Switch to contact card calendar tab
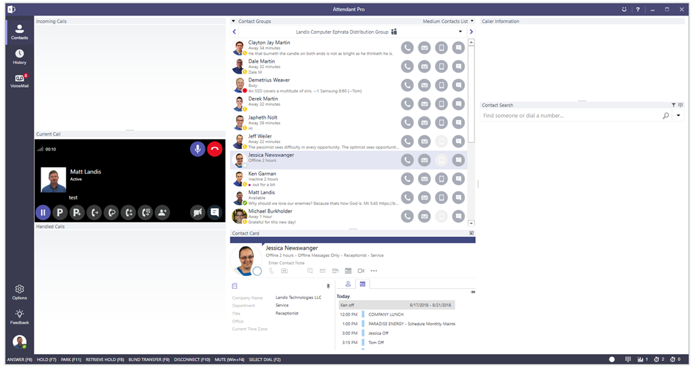692x367 pixels. click(x=362, y=284)
